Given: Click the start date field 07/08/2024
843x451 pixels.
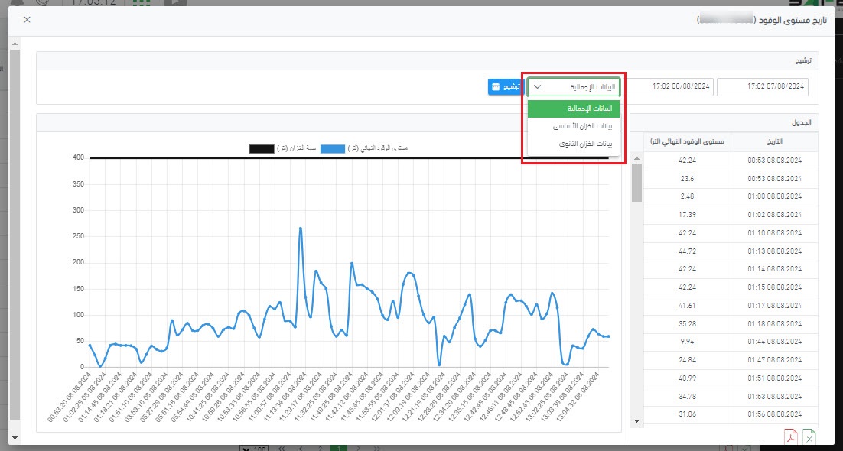Looking at the screenshot, I should pyautogui.click(x=763, y=87).
